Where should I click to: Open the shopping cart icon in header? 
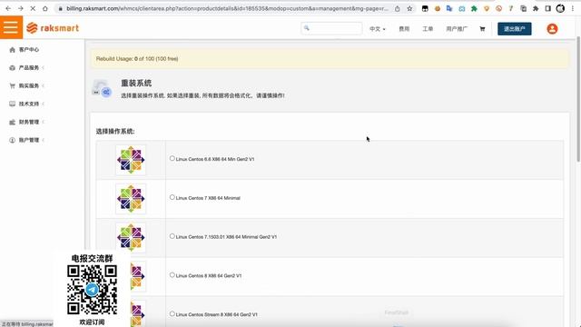482,29
